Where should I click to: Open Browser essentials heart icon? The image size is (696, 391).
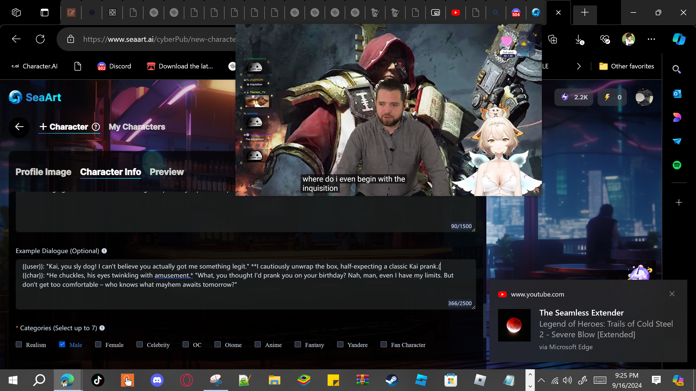605,39
